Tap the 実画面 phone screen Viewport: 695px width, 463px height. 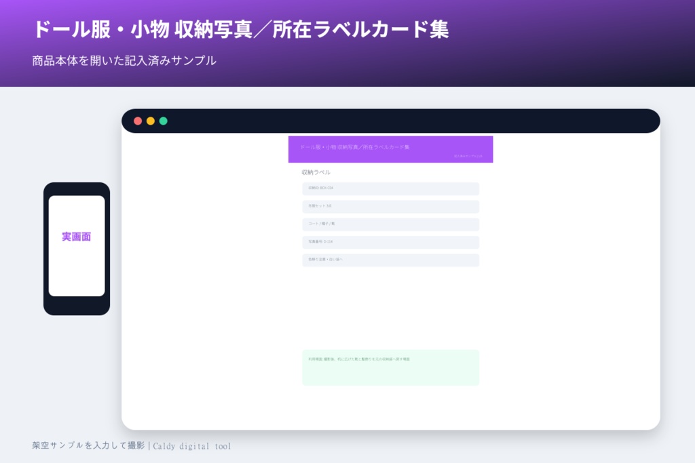tap(77, 245)
